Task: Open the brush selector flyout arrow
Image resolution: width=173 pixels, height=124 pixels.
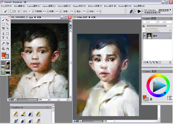Action: 171,10
